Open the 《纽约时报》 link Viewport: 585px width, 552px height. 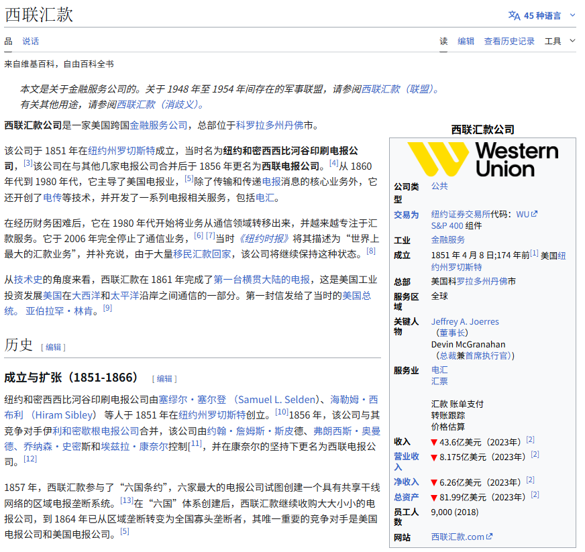coord(264,239)
